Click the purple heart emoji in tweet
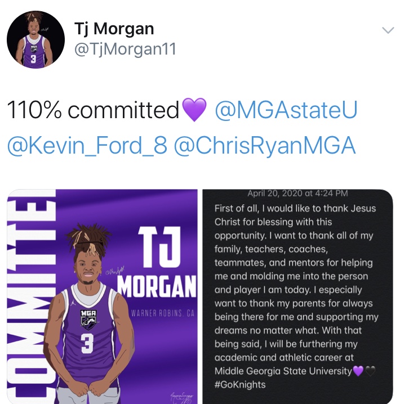Image resolution: width=400 pixels, height=404 pixels. pyautogui.click(x=194, y=109)
